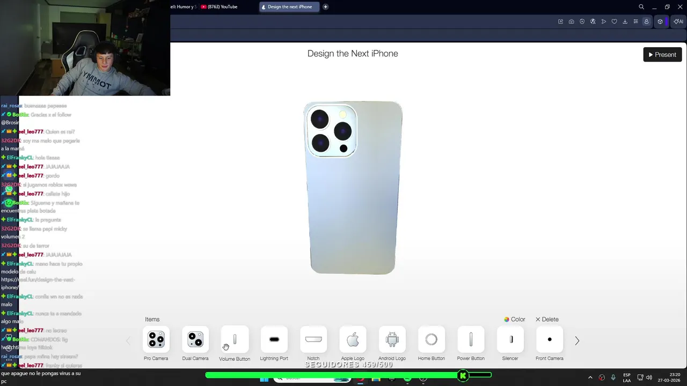
Task: Open the profile account icon
Action: (647, 21)
